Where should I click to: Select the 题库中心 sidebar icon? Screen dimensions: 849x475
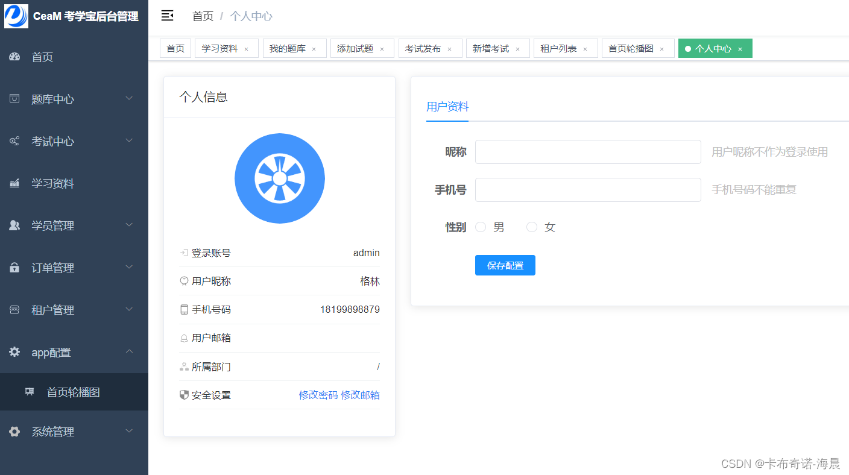tap(14, 99)
